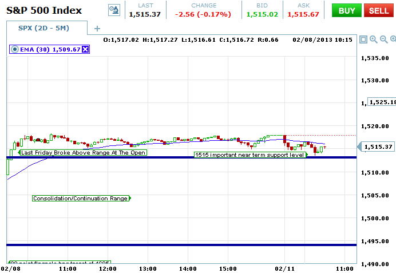Image resolution: width=396 pixels, height=273 pixels.
Task: Toggle the EMA (30) indicator radio circle
Action: [15, 49]
